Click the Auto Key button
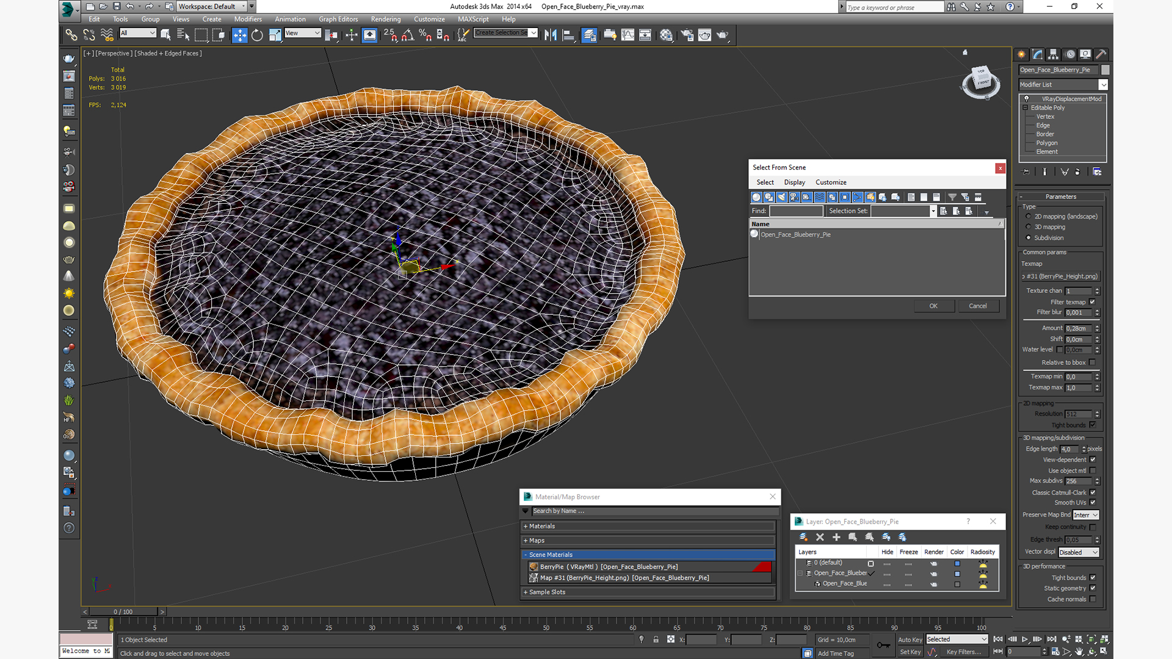The image size is (1172, 659). 910,639
